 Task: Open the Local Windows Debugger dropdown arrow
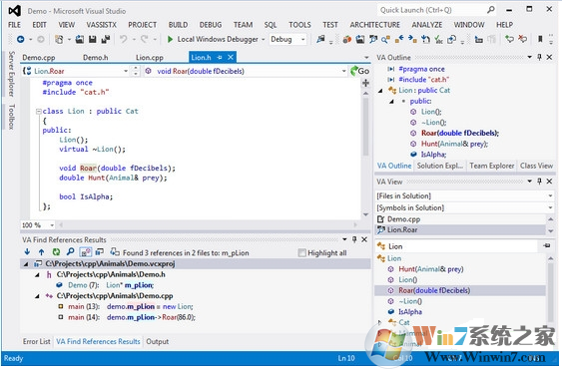pos(264,39)
